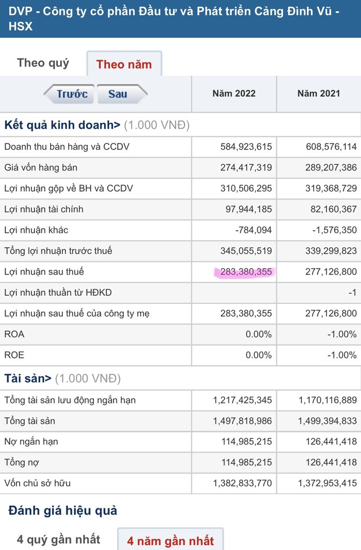Click the Năm 2021 column header

coord(318,93)
